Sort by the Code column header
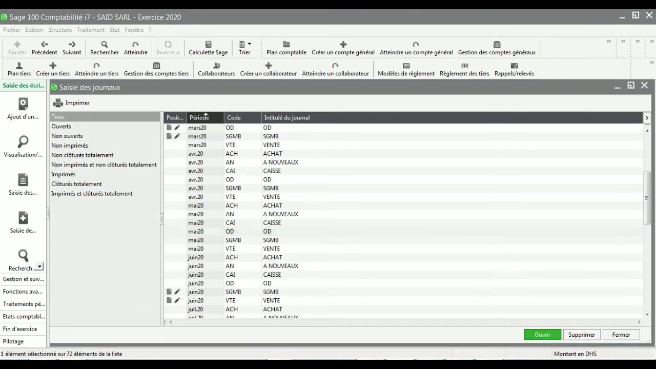This screenshot has width=656, height=369. pos(242,118)
